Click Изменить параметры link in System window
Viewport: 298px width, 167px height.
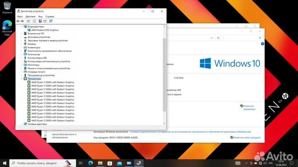[249, 108]
